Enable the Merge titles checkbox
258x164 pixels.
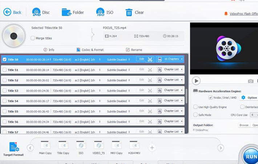point(33,38)
